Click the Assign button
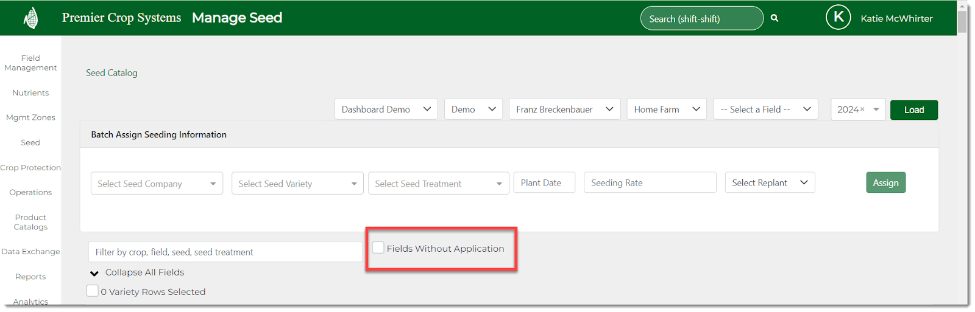Screen dimensions: 975x312 (x=885, y=182)
